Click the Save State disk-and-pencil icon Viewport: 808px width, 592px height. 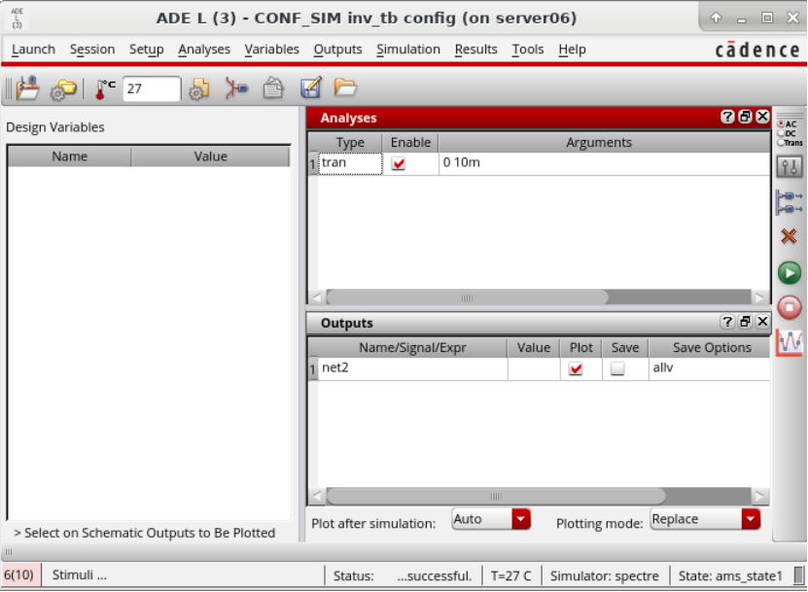point(311,88)
